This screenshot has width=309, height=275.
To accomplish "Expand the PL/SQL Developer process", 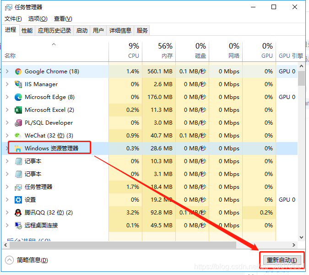I will pos(7,123).
